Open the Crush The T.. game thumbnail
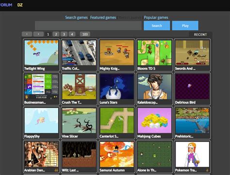Screen dimensions: 230x175 pyautogui.click(x=79, y=87)
